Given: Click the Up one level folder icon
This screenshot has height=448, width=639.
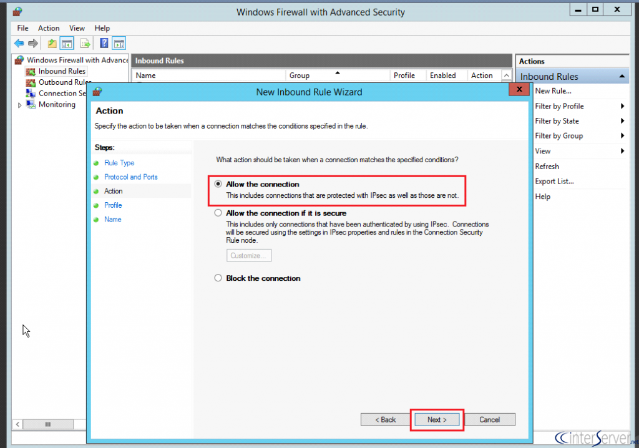Looking at the screenshot, I should [52, 43].
